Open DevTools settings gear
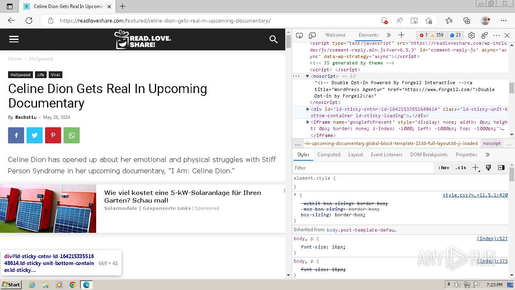This screenshot has width=515, height=290. [472, 35]
